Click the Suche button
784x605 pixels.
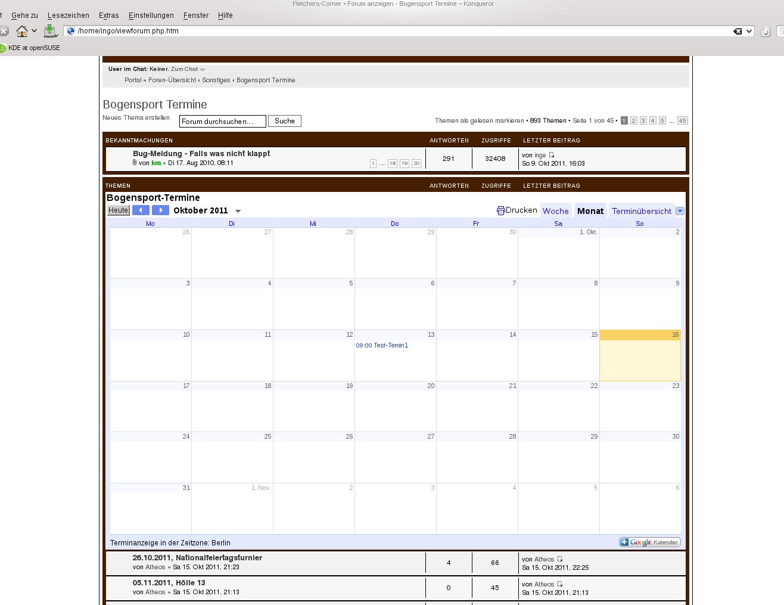[285, 121]
